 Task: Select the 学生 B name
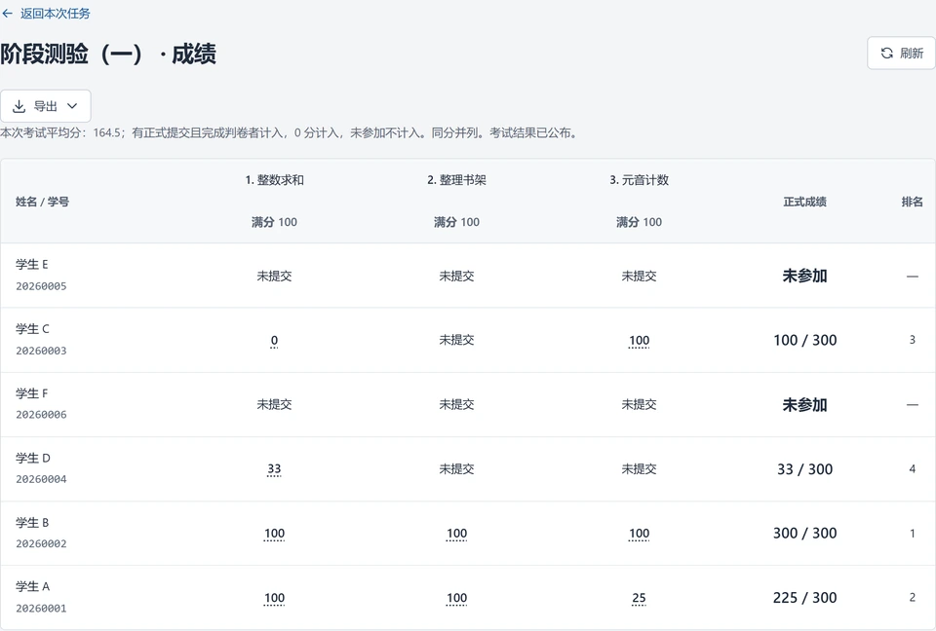pos(33,523)
